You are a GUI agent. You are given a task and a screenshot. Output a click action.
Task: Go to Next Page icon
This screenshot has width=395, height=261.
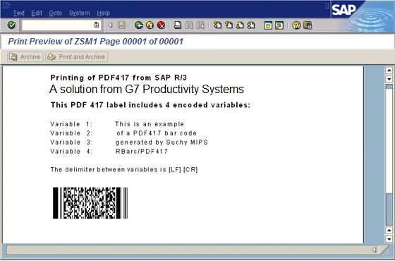[240, 25]
